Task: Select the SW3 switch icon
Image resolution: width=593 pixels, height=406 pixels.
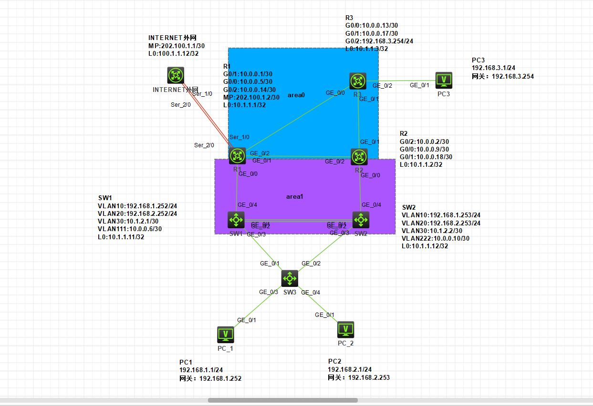Action: [x=290, y=278]
